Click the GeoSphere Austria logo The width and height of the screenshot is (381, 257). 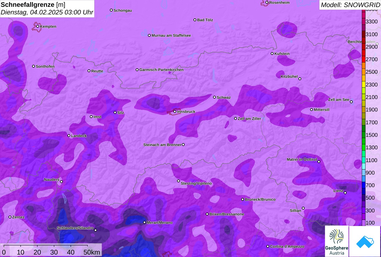point(337,241)
